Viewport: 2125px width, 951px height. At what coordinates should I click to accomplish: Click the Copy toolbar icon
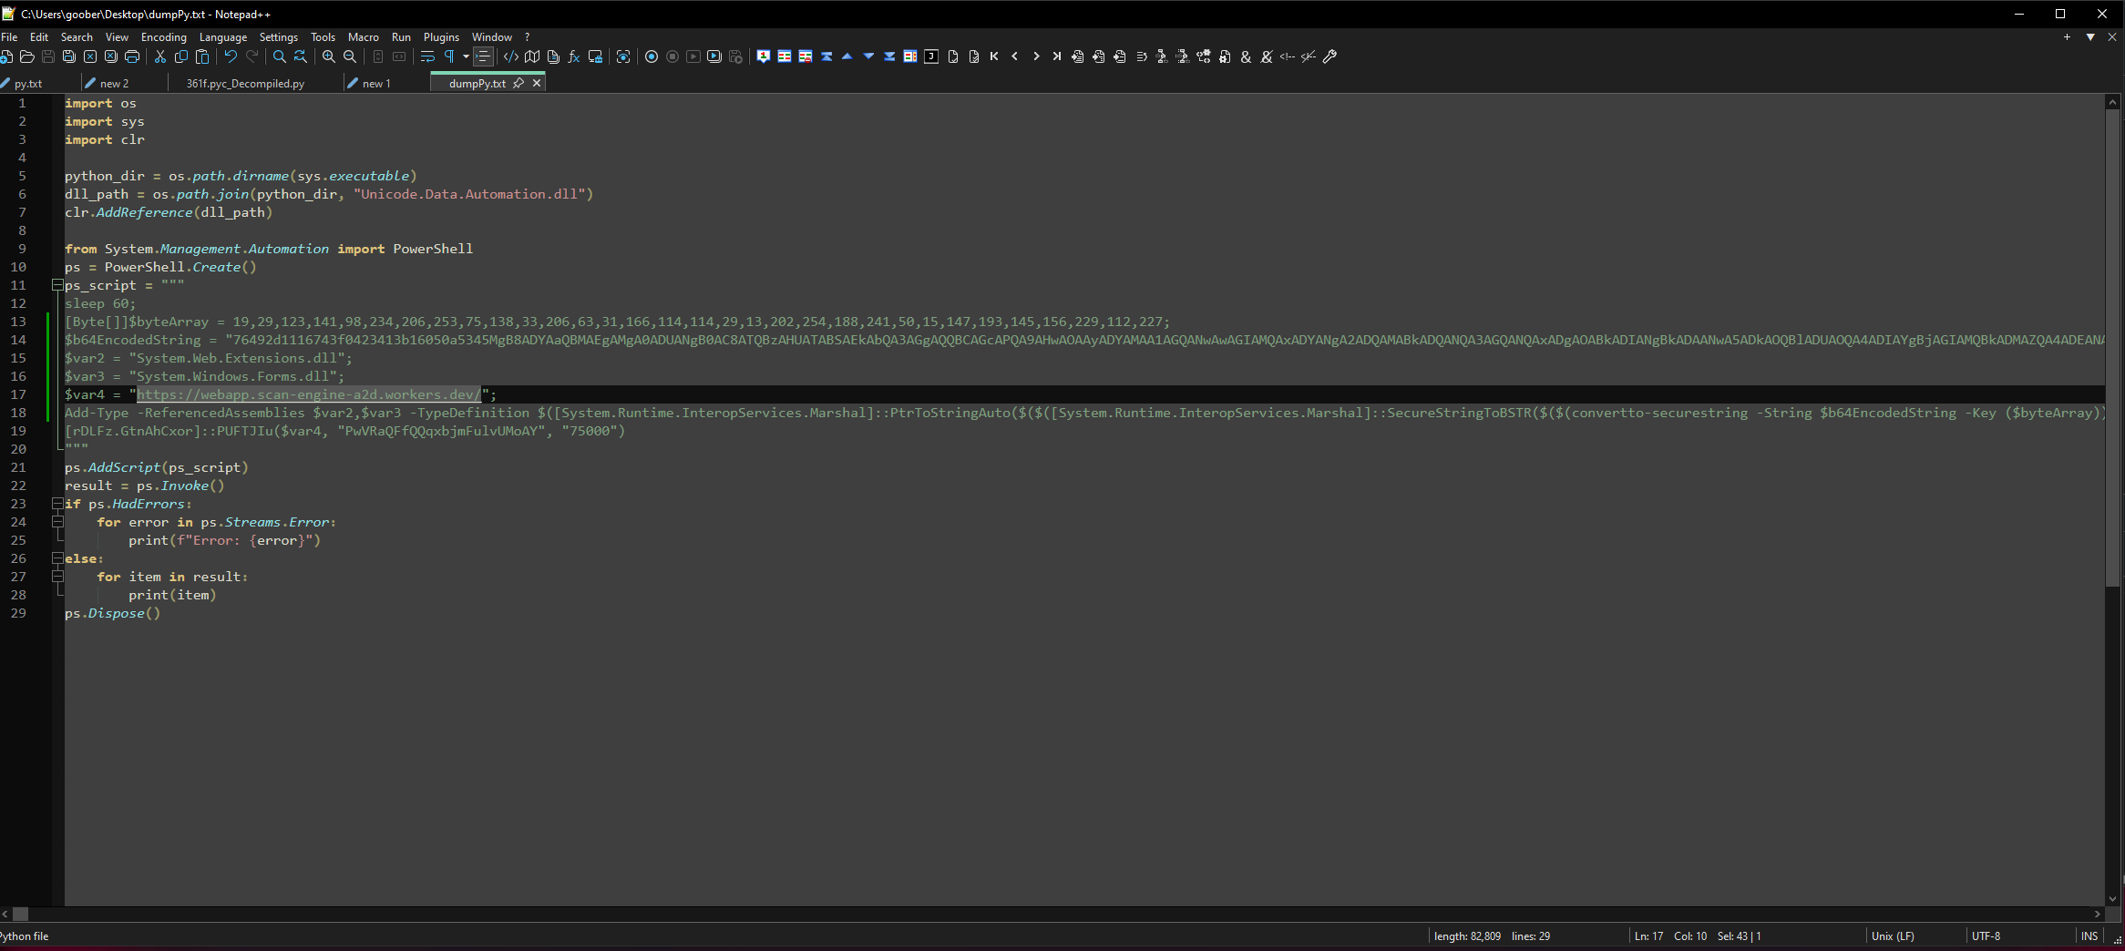tap(181, 56)
